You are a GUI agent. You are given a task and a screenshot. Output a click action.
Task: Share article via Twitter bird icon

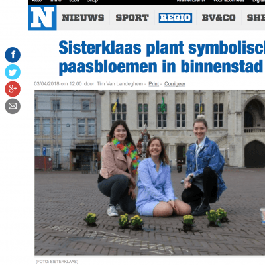click(13, 72)
